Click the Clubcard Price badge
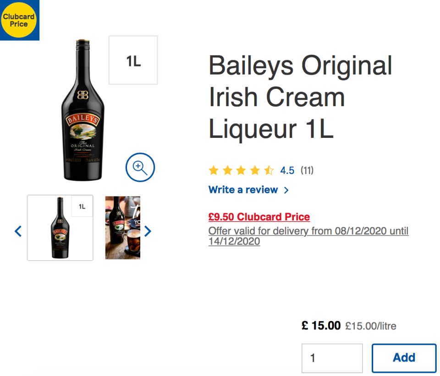 19,19
